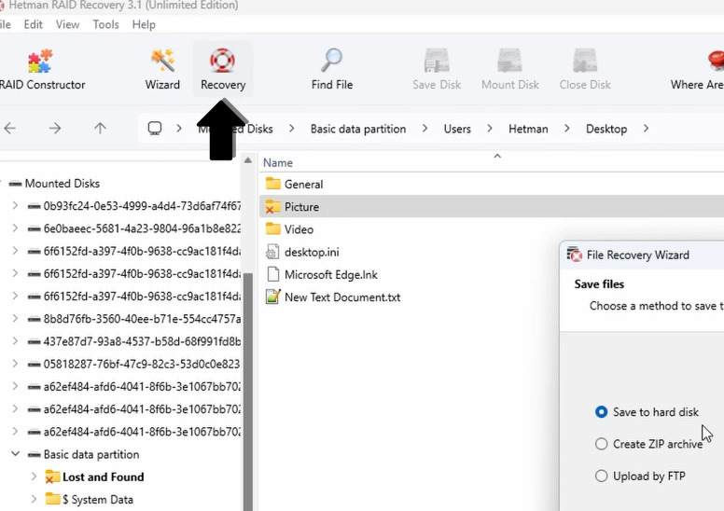Image resolution: width=724 pixels, height=511 pixels.
Task: Go back with the left arrow
Action: 10,129
